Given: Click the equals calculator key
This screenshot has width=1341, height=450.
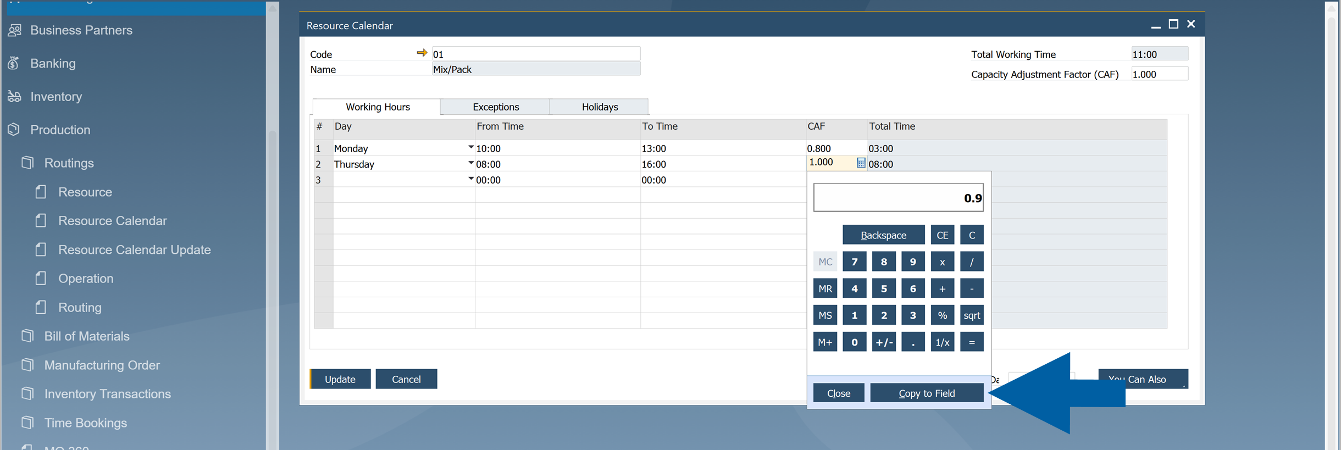Looking at the screenshot, I should 972,342.
